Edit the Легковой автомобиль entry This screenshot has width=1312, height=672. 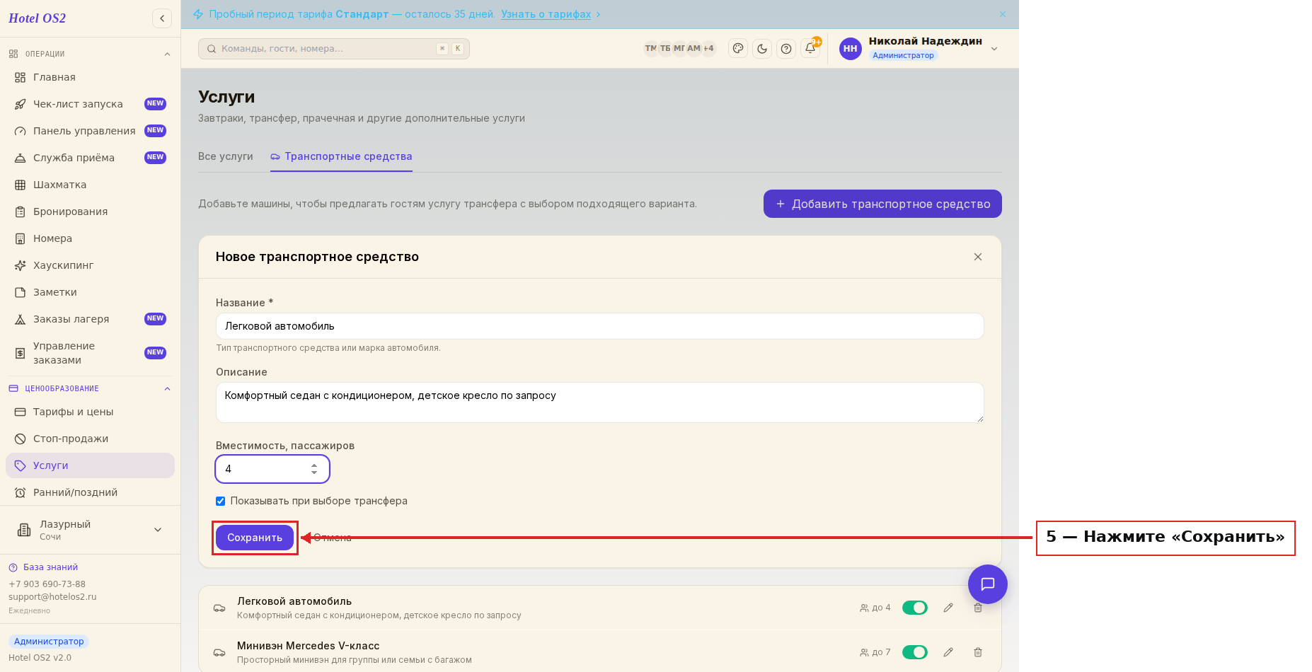coord(948,608)
